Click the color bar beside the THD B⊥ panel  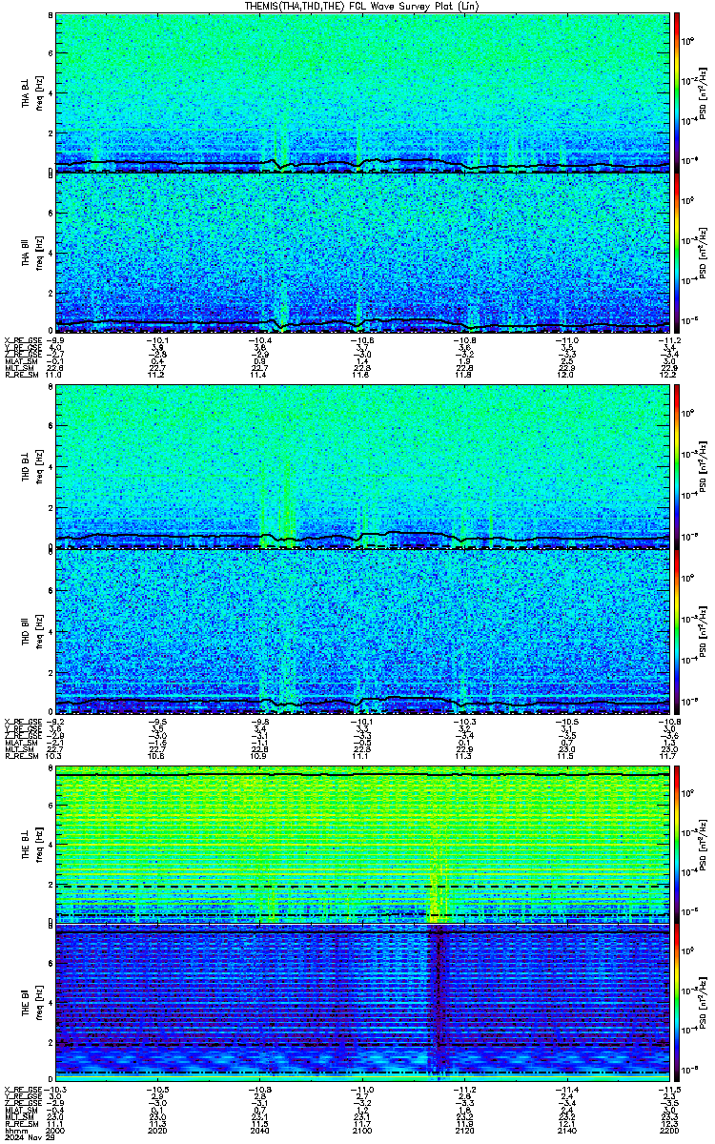point(678,467)
